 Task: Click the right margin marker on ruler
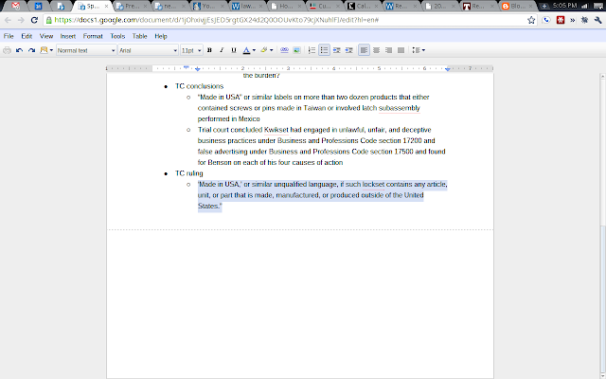point(448,69)
